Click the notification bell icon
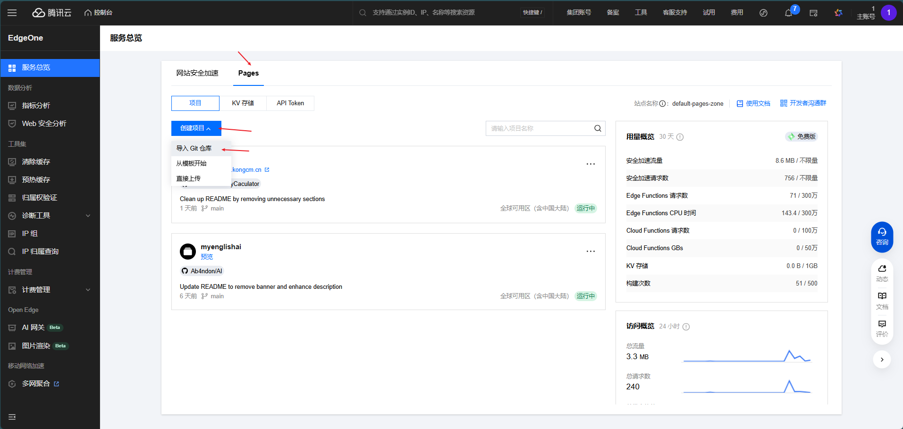 [x=788, y=13]
